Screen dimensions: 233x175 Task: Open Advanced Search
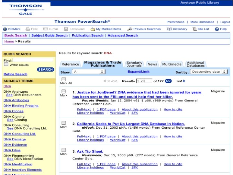click(x=123, y=35)
